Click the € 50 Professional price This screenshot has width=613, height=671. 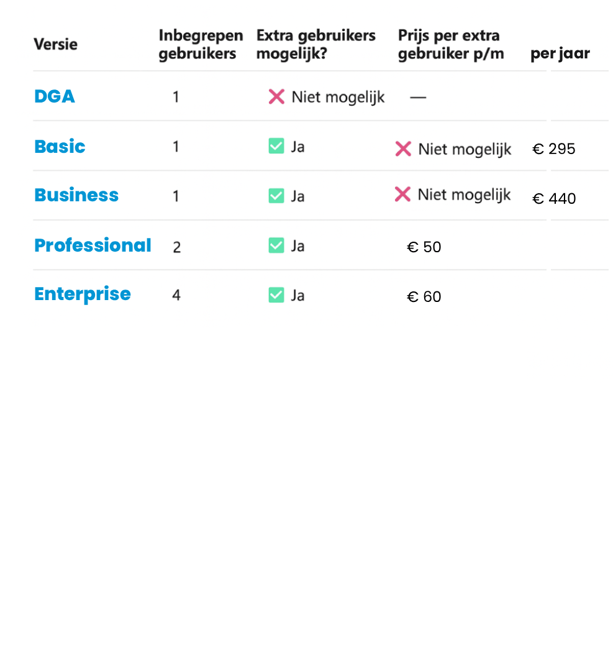coord(424,247)
